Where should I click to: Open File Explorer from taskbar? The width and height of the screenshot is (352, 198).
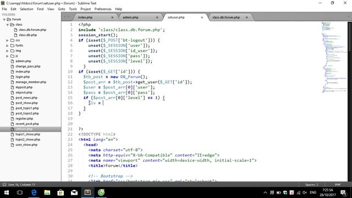(47, 193)
